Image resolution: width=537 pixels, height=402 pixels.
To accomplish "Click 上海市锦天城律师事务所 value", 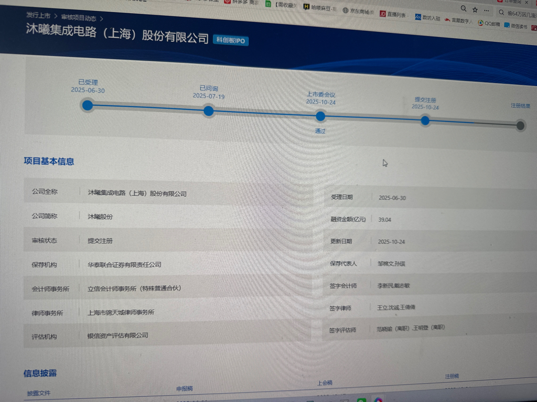I will 121,312.
